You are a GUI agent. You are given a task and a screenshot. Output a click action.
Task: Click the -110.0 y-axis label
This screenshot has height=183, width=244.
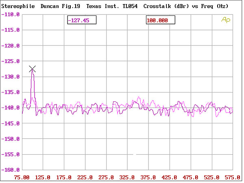tap(11, 15)
